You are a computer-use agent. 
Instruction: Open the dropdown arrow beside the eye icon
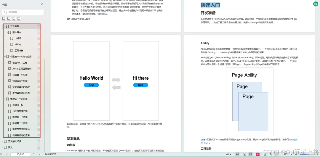[x=231, y=154]
